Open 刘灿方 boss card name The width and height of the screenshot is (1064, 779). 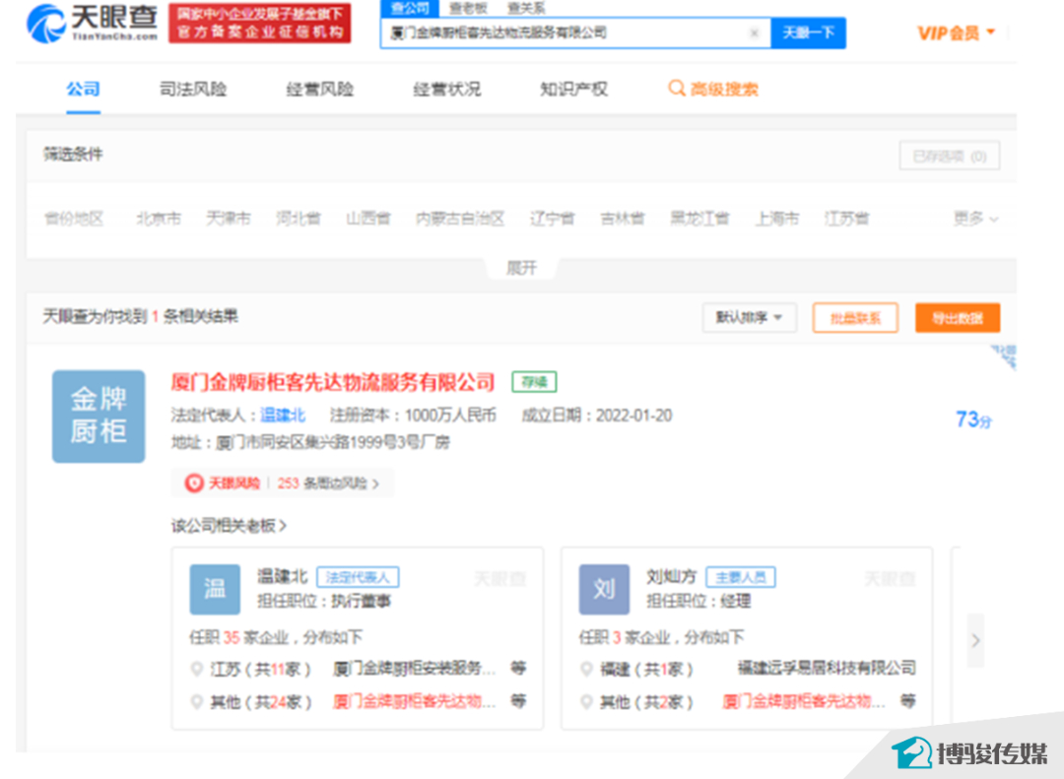pos(671,577)
